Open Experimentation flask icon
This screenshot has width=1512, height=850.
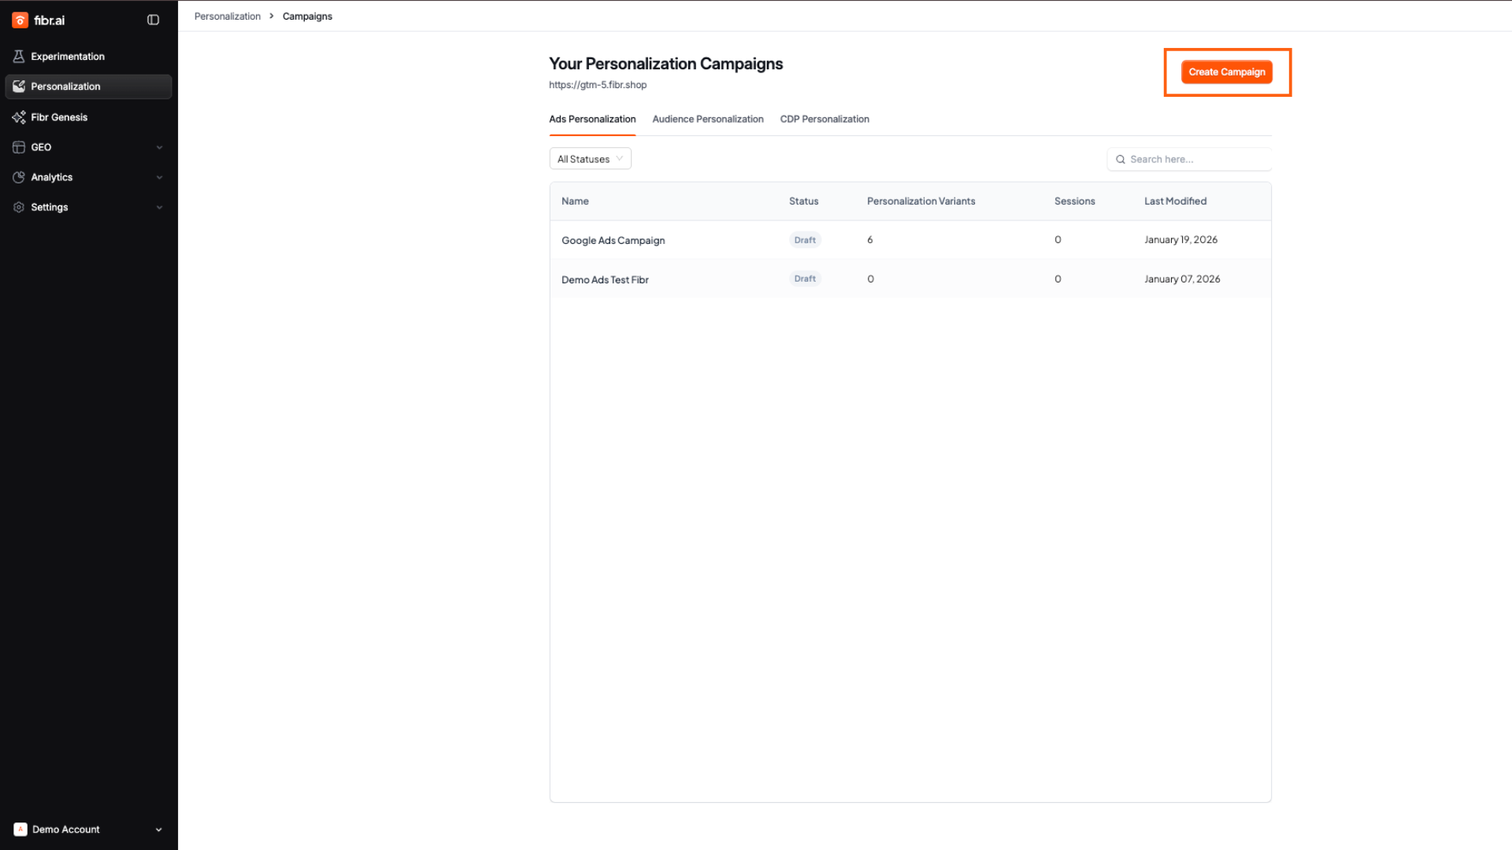point(19,57)
